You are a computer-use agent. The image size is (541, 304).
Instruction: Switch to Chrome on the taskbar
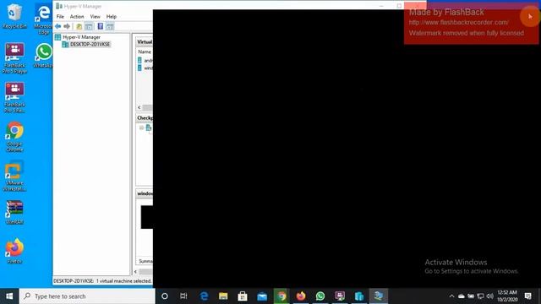tap(281, 296)
